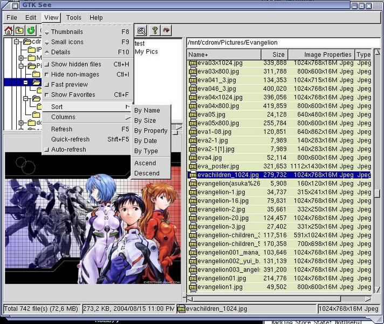Click the scroll-down arrow of file list
The height and width of the screenshot is (324, 384).
pos(377,290)
